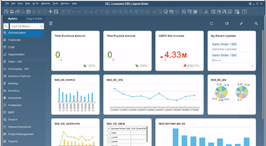
Task: Click the test_db_normal bar chart card
Action: [x=76, y=95]
